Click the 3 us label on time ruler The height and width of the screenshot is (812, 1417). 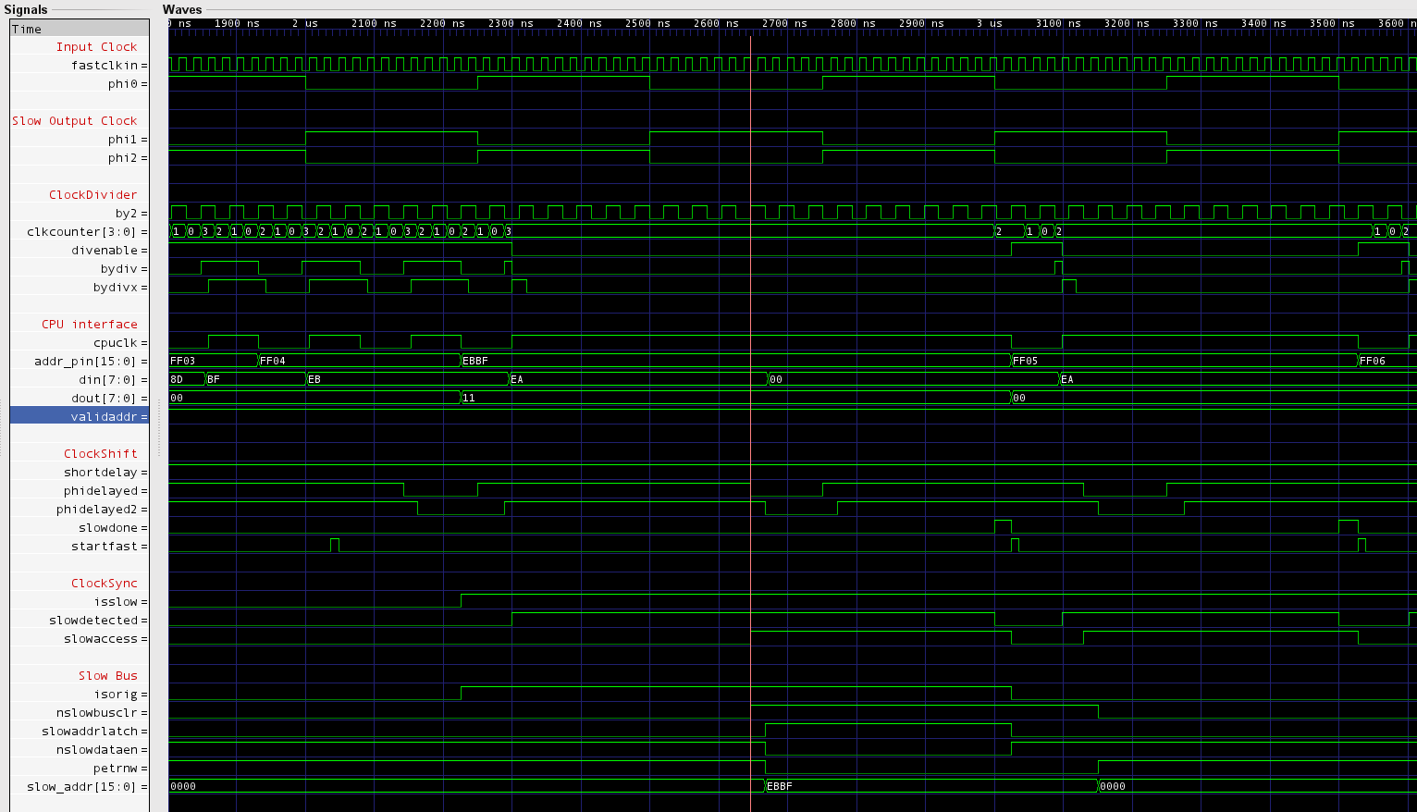[x=989, y=23]
